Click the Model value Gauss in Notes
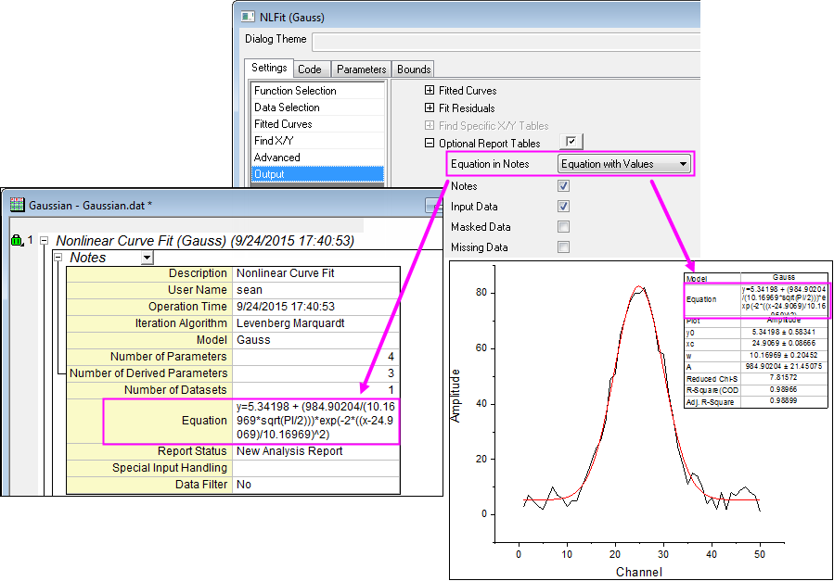Image resolution: width=834 pixels, height=581 pixels. (316, 340)
